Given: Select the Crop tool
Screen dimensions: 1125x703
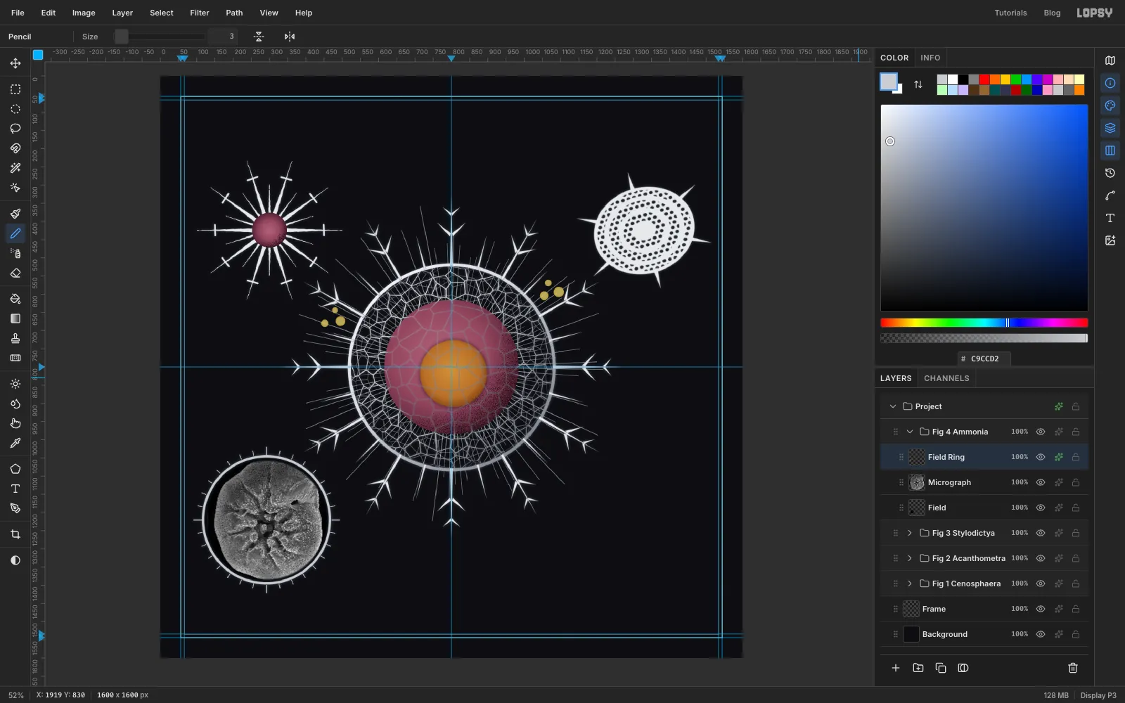Looking at the screenshot, I should pos(15,534).
